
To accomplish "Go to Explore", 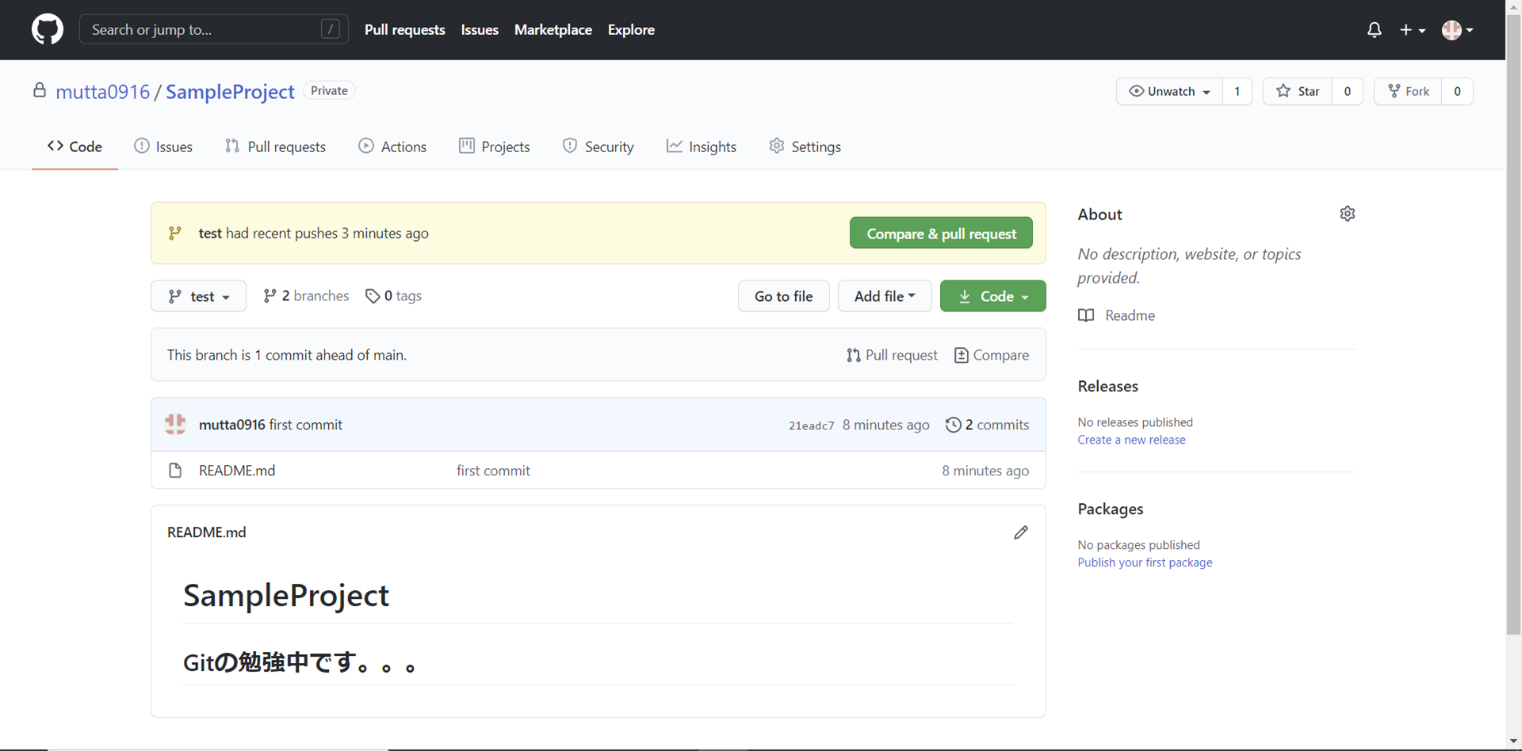I will pyautogui.click(x=631, y=29).
